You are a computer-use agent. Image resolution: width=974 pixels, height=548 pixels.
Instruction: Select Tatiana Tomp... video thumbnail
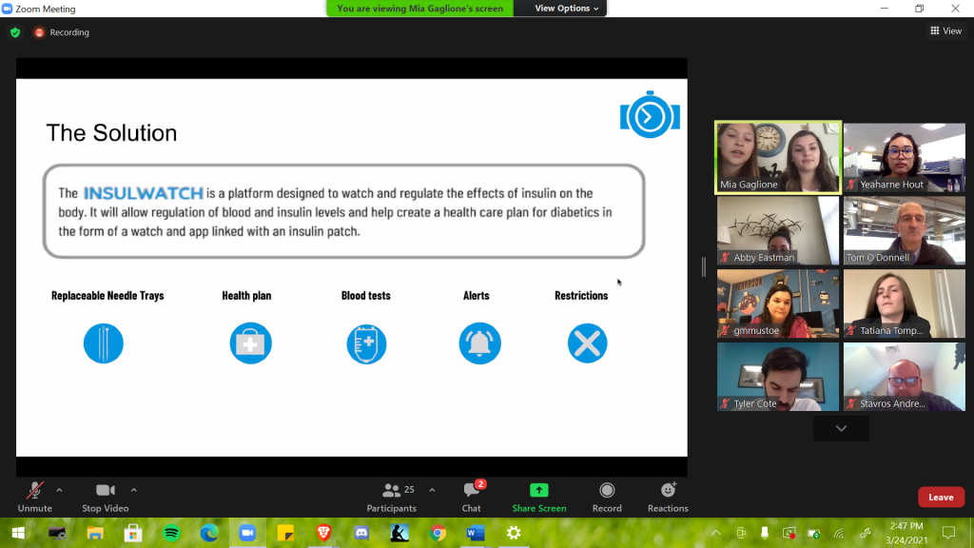(905, 303)
